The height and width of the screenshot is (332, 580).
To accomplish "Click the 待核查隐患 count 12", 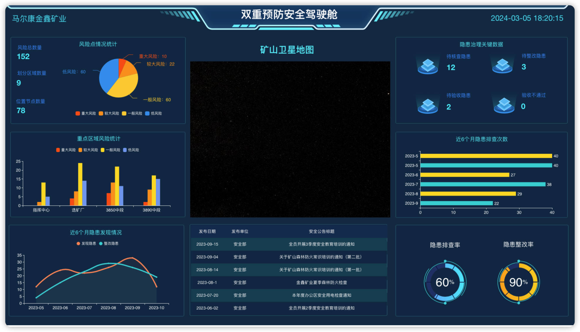I will click(x=451, y=68).
